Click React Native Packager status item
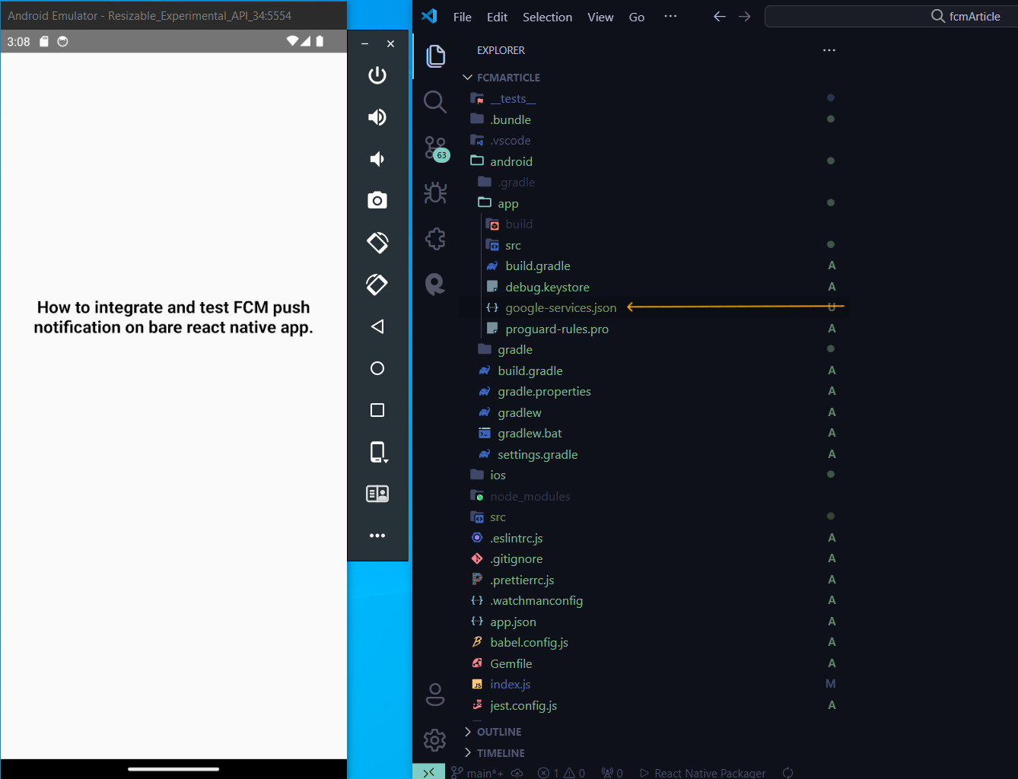 point(703,773)
